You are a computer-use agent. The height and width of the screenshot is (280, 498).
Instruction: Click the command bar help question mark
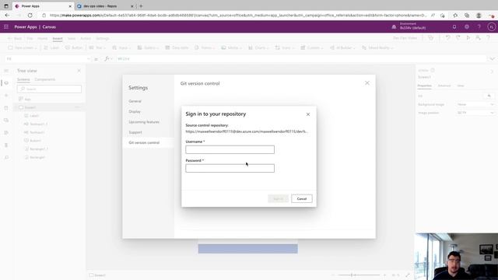[488, 38]
